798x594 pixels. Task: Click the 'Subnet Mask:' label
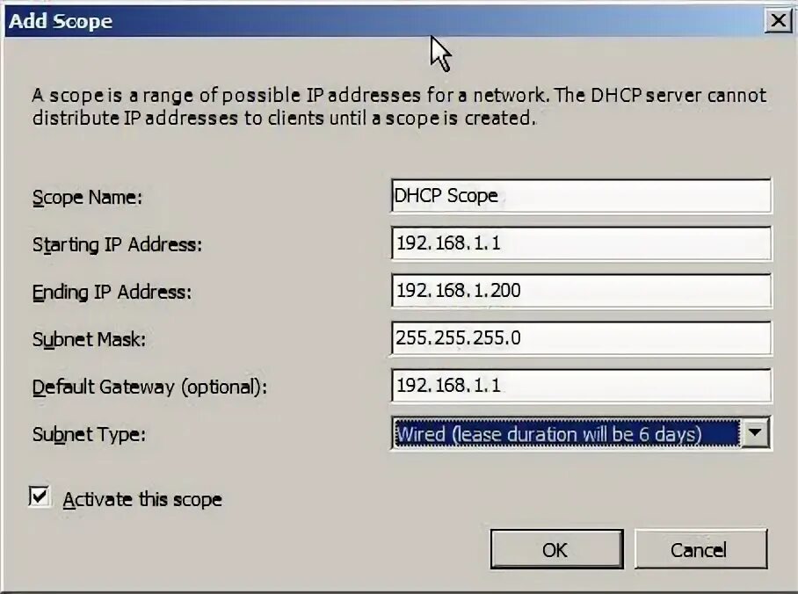click(x=89, y=339)
